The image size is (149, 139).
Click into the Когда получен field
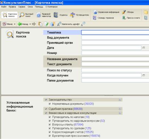point(111,75)
